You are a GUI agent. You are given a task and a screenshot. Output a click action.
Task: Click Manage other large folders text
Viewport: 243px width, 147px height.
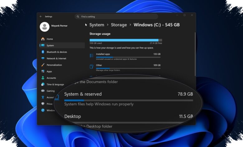[x=108, y=70]
